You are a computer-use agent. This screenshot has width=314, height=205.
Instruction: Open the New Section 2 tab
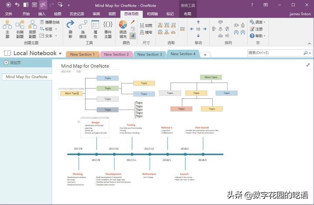(x=116, y=54)
